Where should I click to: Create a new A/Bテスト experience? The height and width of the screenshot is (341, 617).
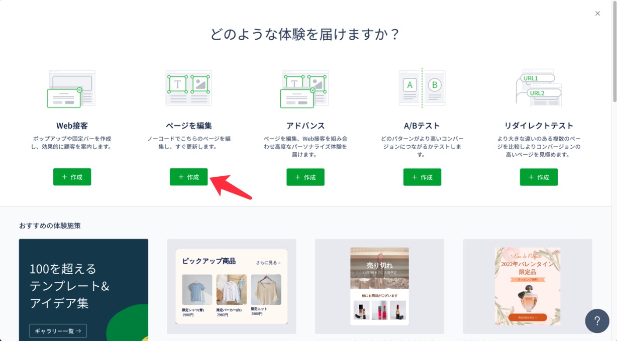[x=422, y=177]
